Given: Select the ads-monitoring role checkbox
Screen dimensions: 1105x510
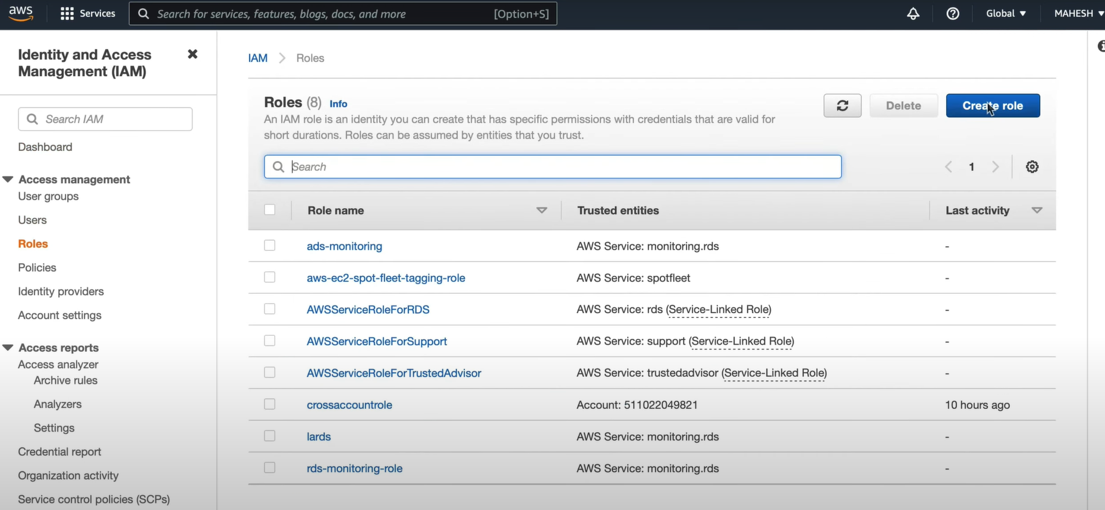Looking at the screenshot, I should click(x=270, y=245).
